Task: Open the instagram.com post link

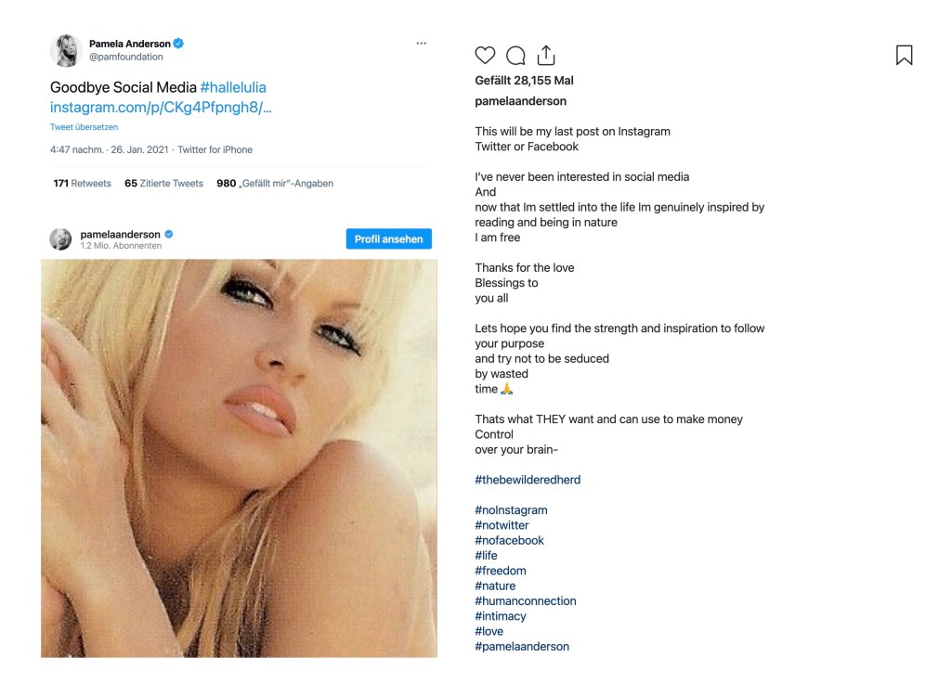Action: [161, 108]
